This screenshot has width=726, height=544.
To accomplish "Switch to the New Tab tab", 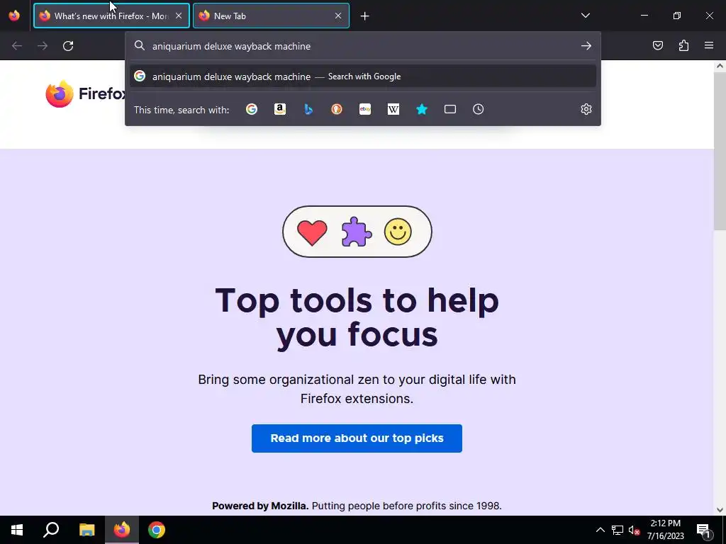I will 271,16.
